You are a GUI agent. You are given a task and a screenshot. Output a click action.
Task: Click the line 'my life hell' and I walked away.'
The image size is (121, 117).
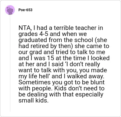pyautogui.click(x=61, y=76)
